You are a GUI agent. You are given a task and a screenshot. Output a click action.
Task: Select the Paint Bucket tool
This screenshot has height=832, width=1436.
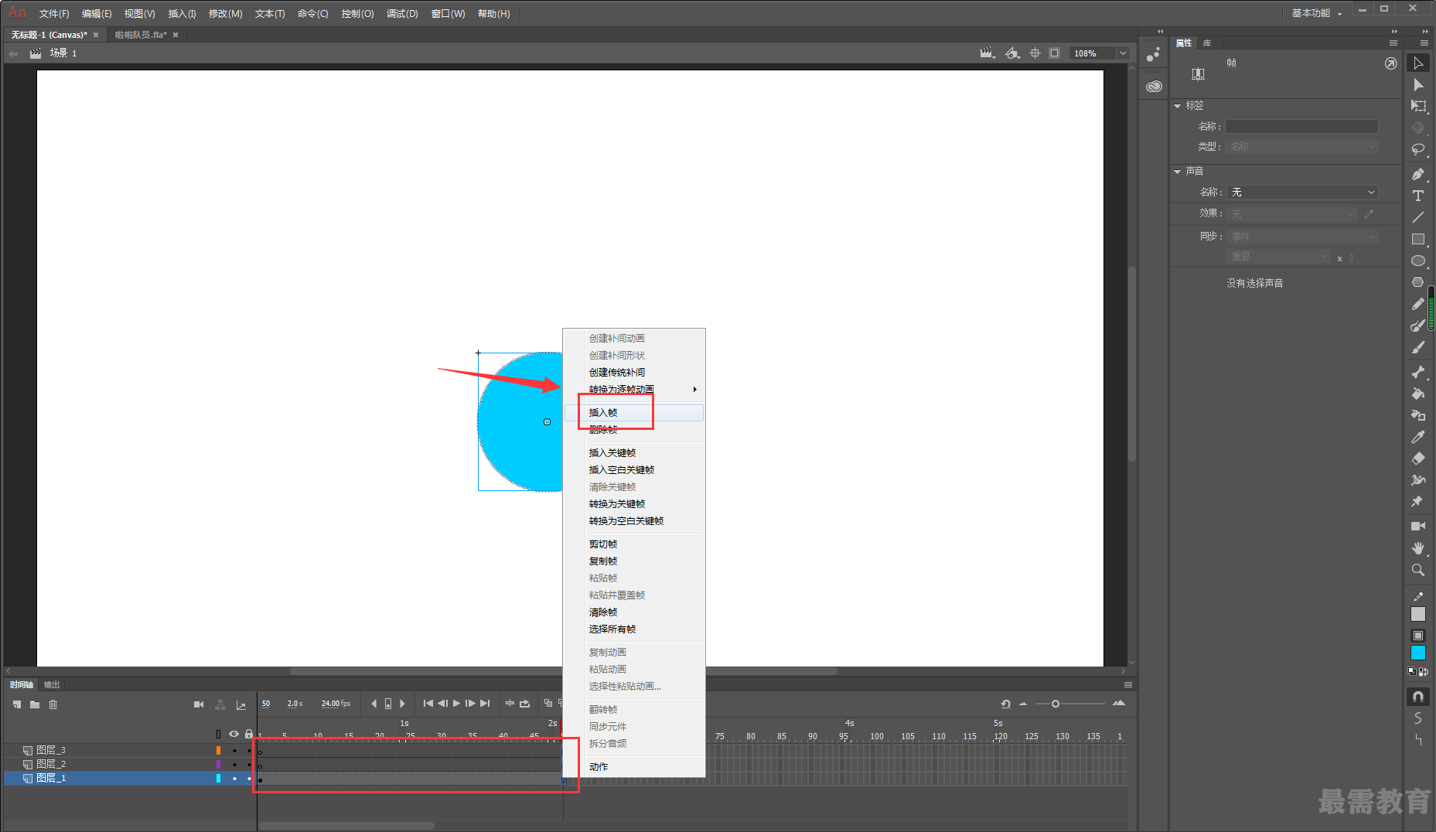tap(1418, 394)
